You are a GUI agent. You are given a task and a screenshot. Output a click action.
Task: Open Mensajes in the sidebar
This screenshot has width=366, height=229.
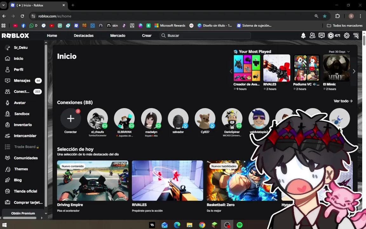pos(22,80)
